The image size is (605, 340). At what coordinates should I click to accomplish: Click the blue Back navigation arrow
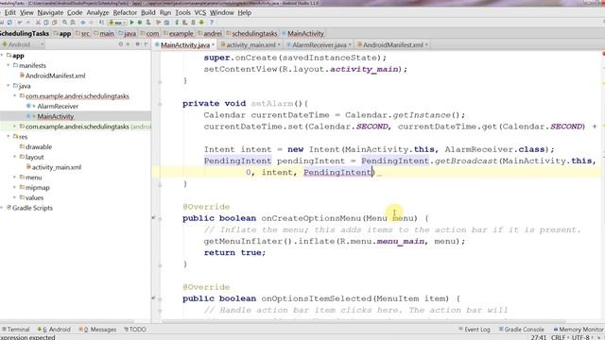click(x=82, y=23)
